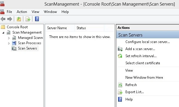Screen dimensions: 179x107
Task: Select Console Root in the tree
Action: 17,27
